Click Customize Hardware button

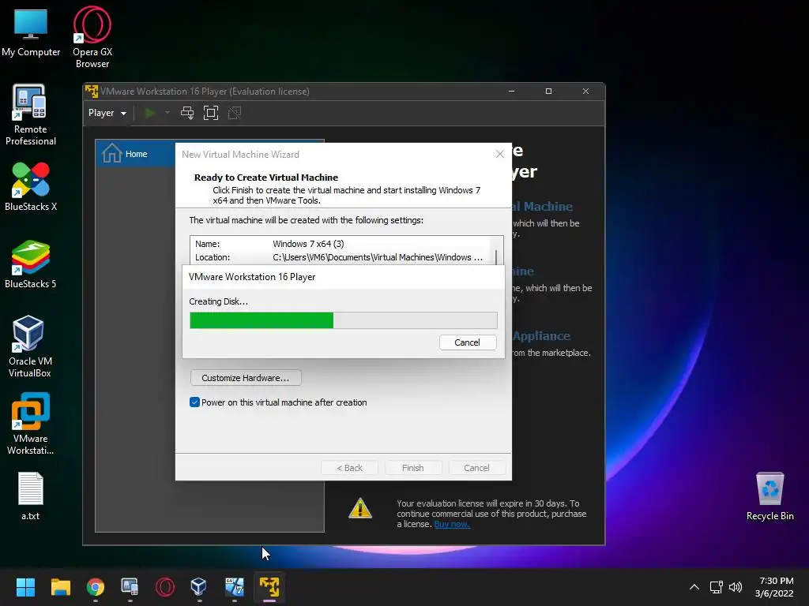(246, 378)
